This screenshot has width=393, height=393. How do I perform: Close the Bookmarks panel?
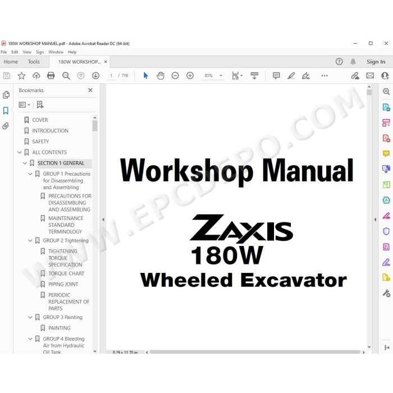click(90, 90)
